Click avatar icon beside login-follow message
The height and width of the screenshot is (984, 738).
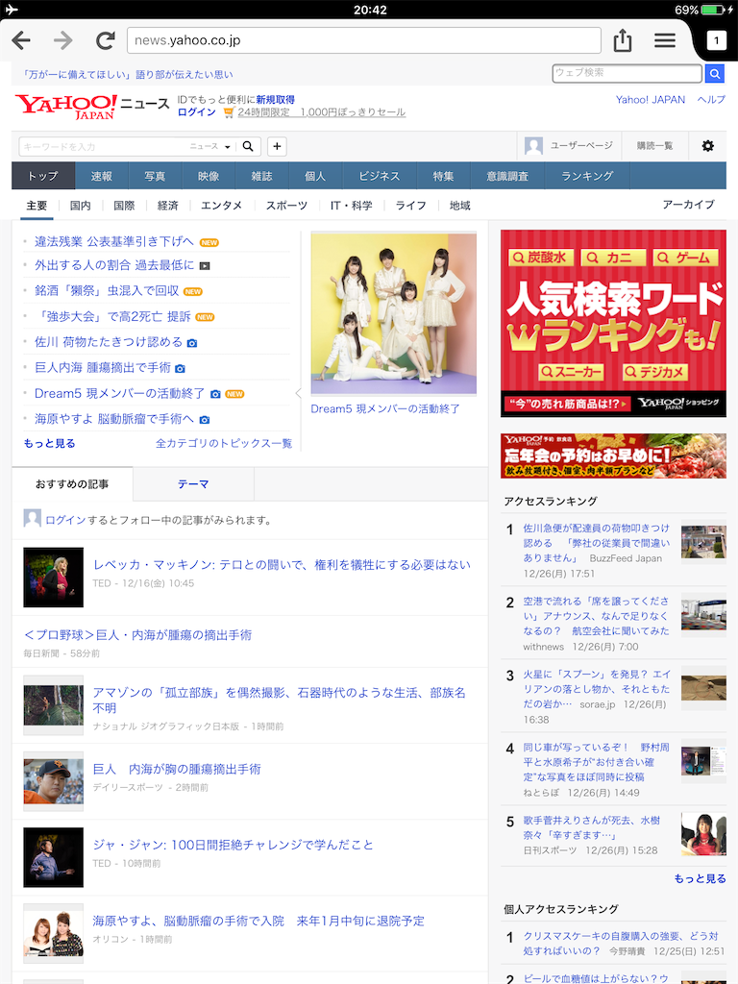click(x=32, y=518)
